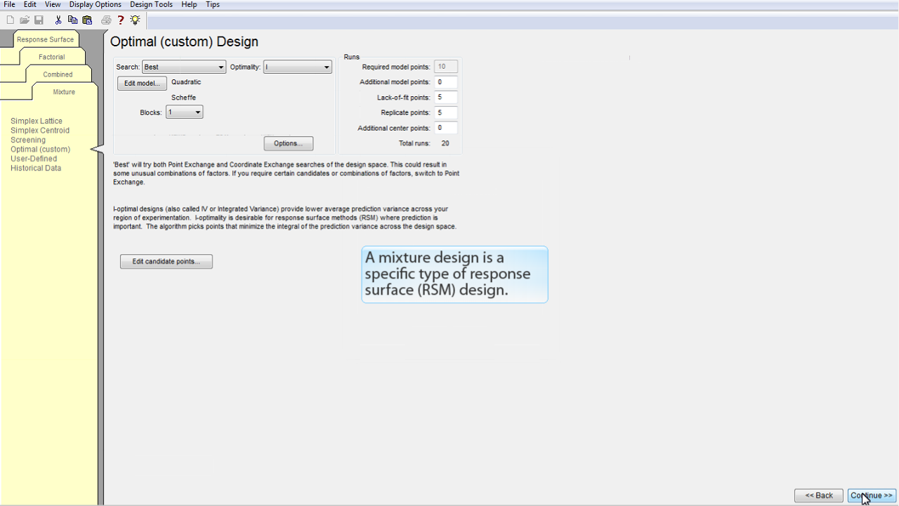899x506 pixels.
Task: Click the Edit model... button
Action: [x=142, y=83]
